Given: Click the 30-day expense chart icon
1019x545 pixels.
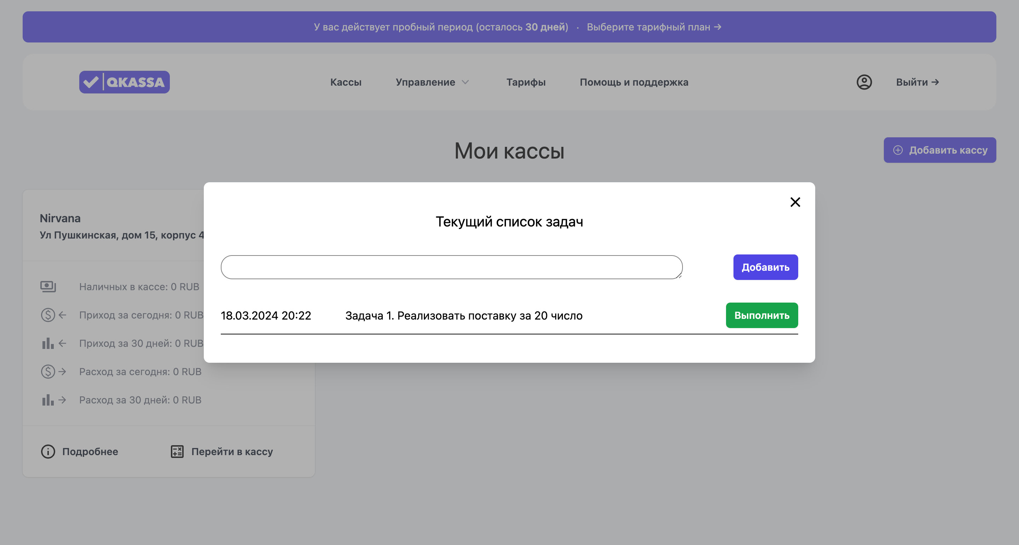Looking at the screenshot, I should (x=48, y=400).
